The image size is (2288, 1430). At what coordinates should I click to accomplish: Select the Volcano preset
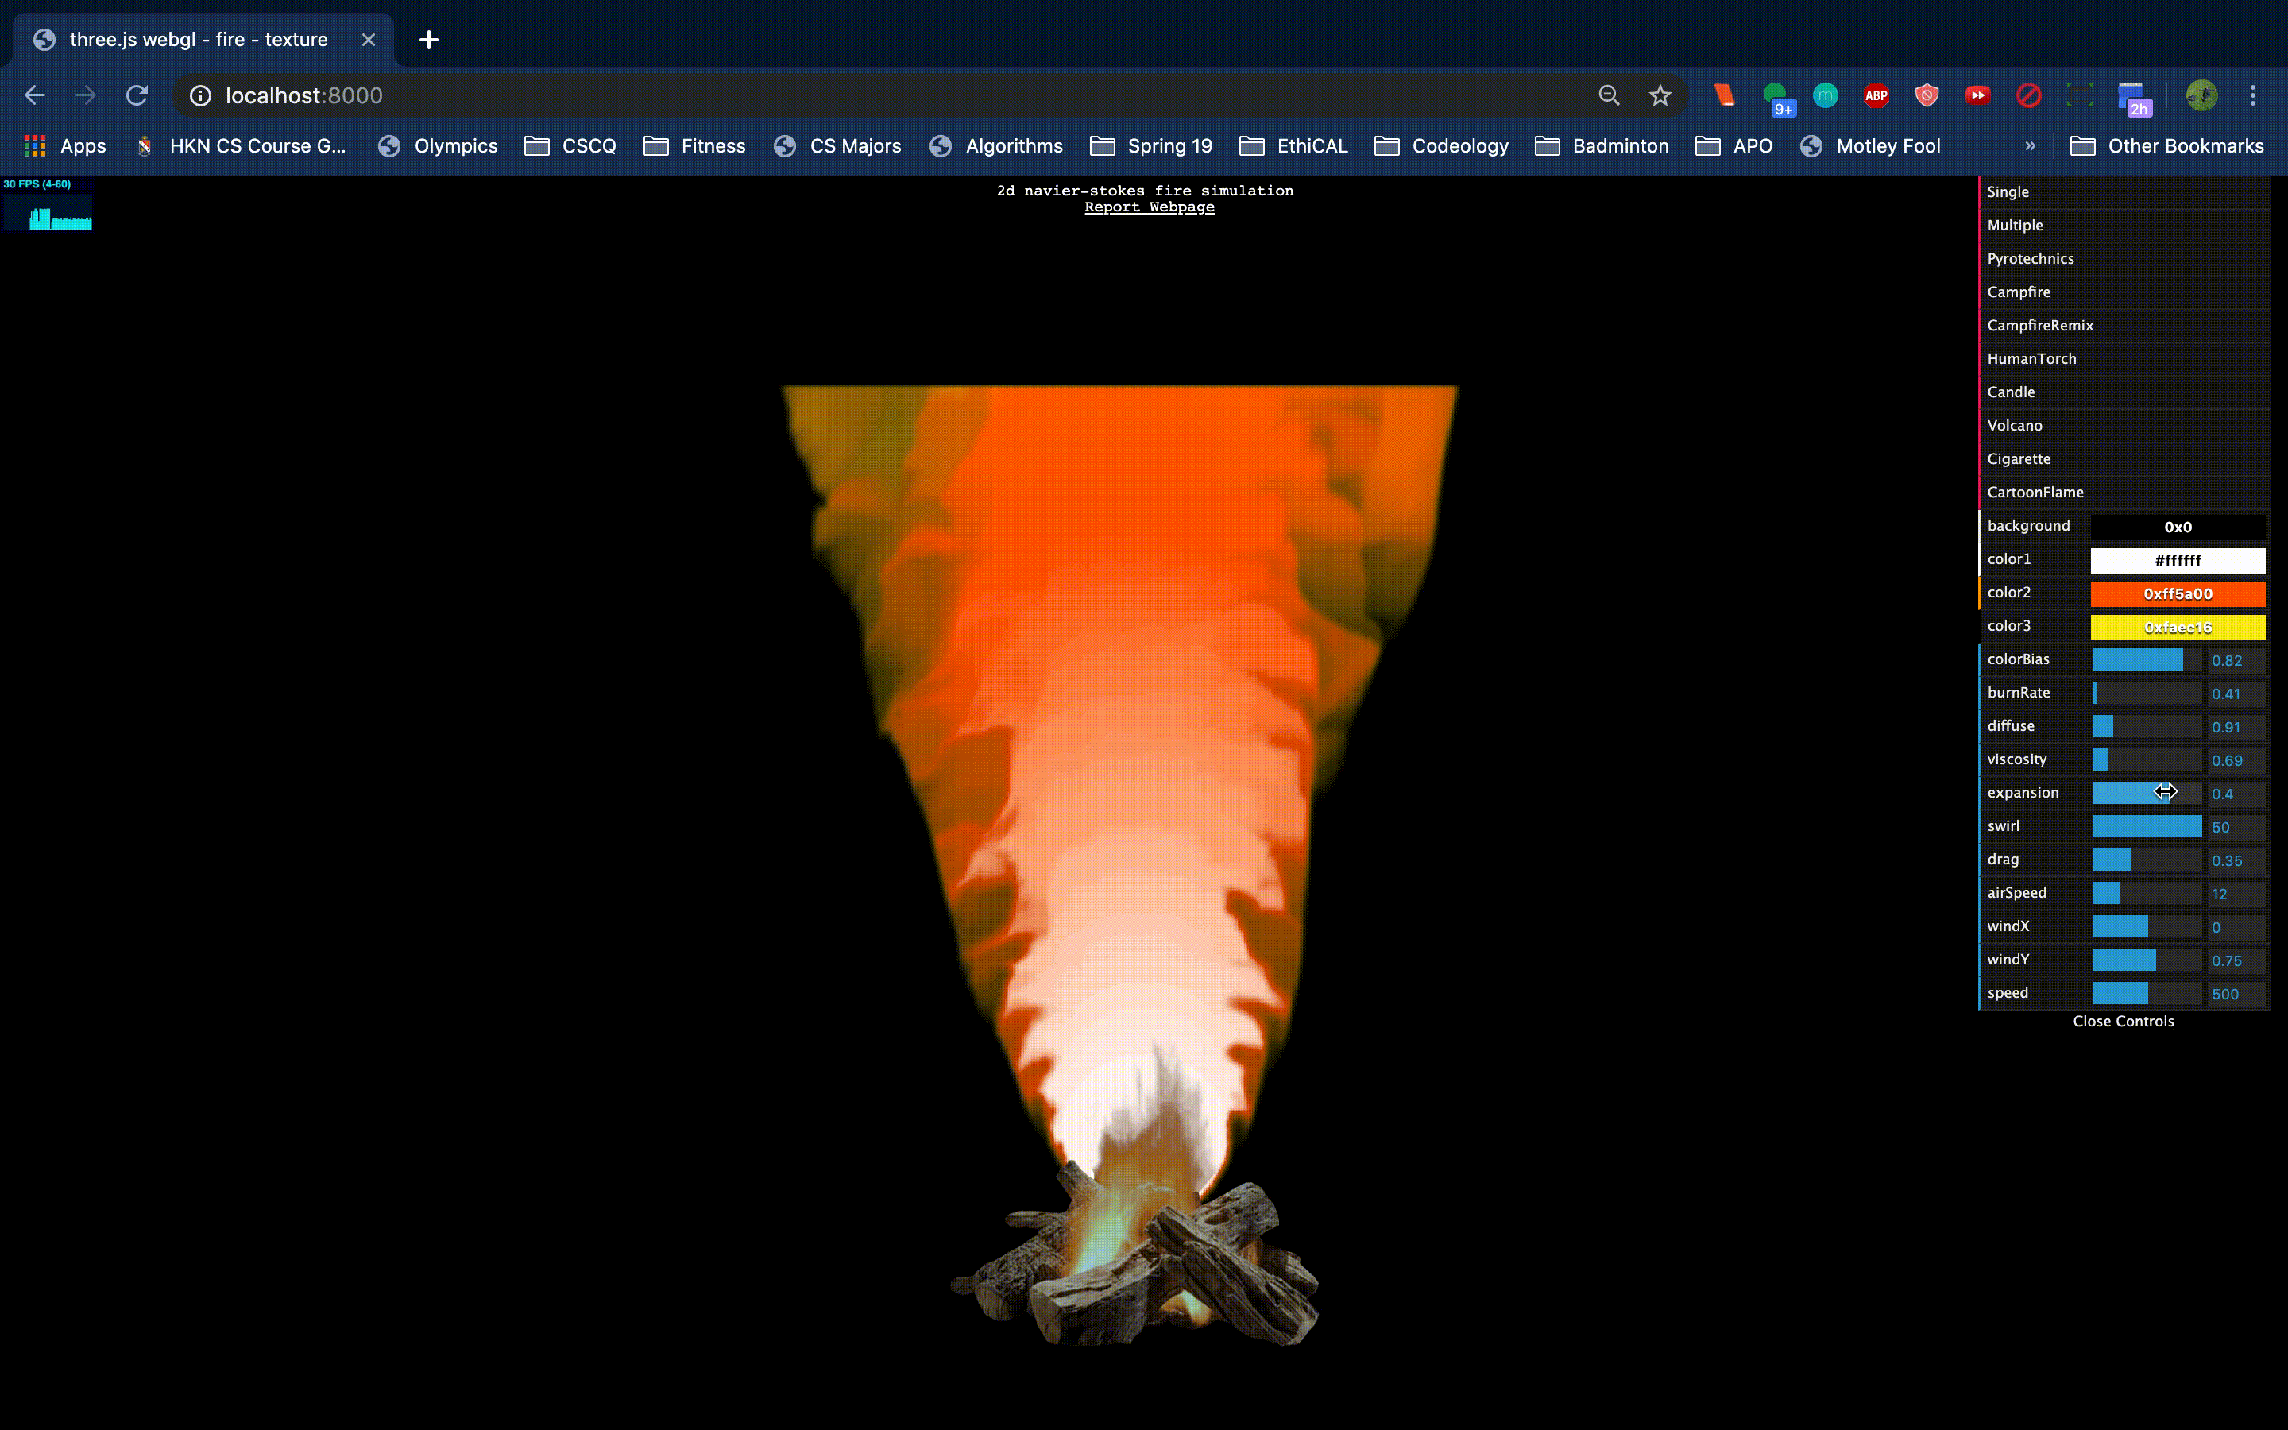click(x=2014, y=426)
